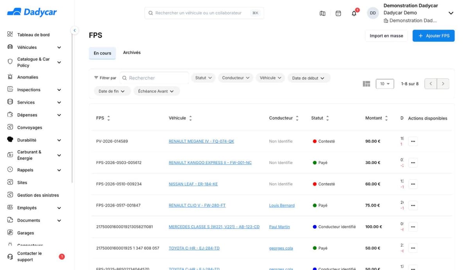This screenshot has width=469, height=270.
Task: Sort by the Statut column arrows
Action: tap(328, 118)
